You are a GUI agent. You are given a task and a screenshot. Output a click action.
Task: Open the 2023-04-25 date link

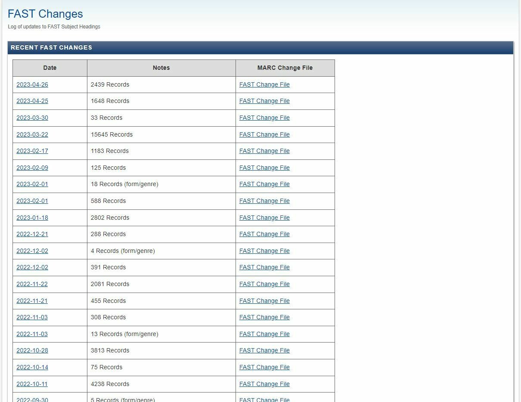coord(32,101)
